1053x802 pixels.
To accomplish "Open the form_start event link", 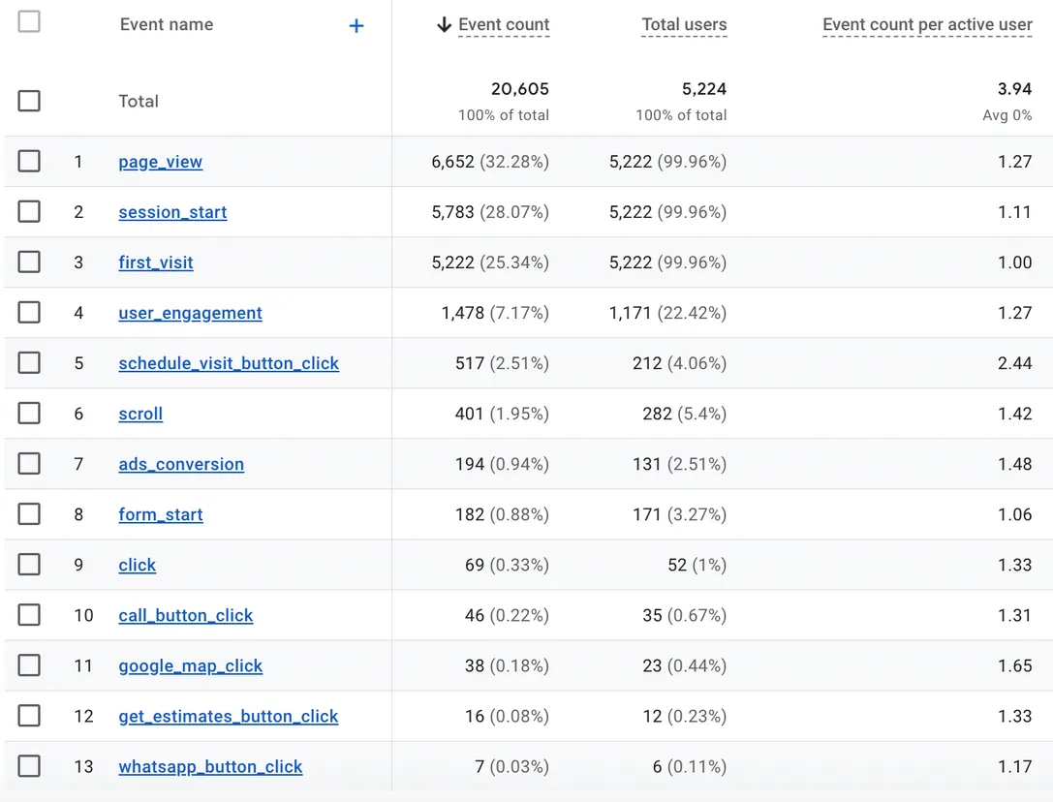I will pos(161,514).
